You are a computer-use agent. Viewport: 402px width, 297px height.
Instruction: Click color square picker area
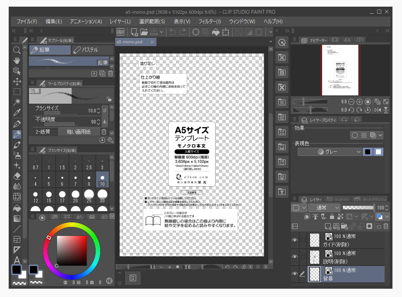pos(72,251)
